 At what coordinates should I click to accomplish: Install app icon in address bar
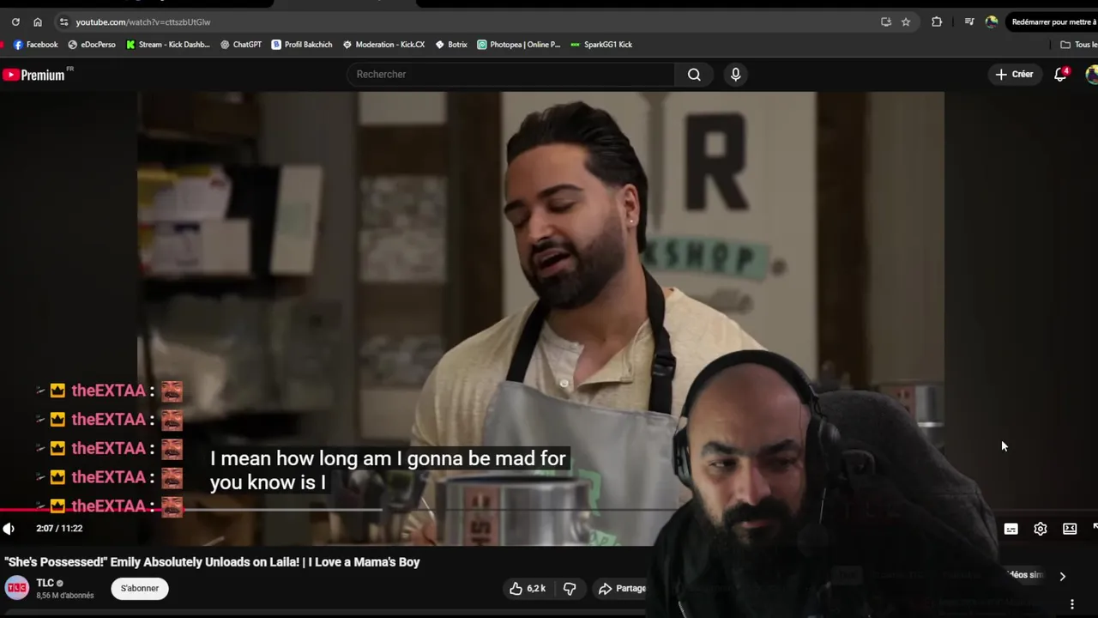886,21
